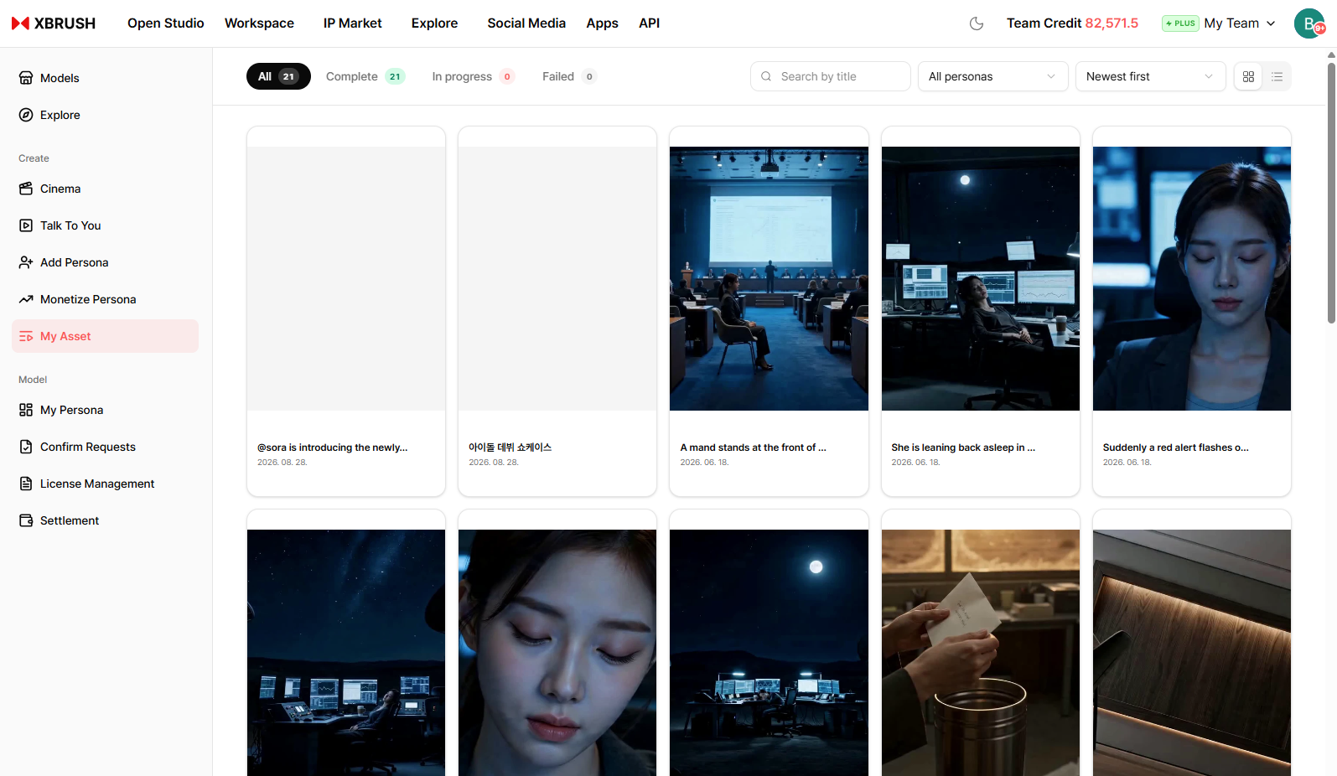The image size is (1337, 776).
Task: Expand the My Team dropdown
Action: tap(1240, 23)
